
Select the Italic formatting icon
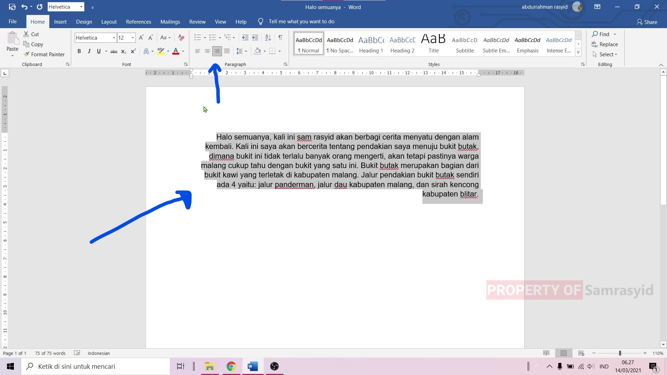pos(89,51)
